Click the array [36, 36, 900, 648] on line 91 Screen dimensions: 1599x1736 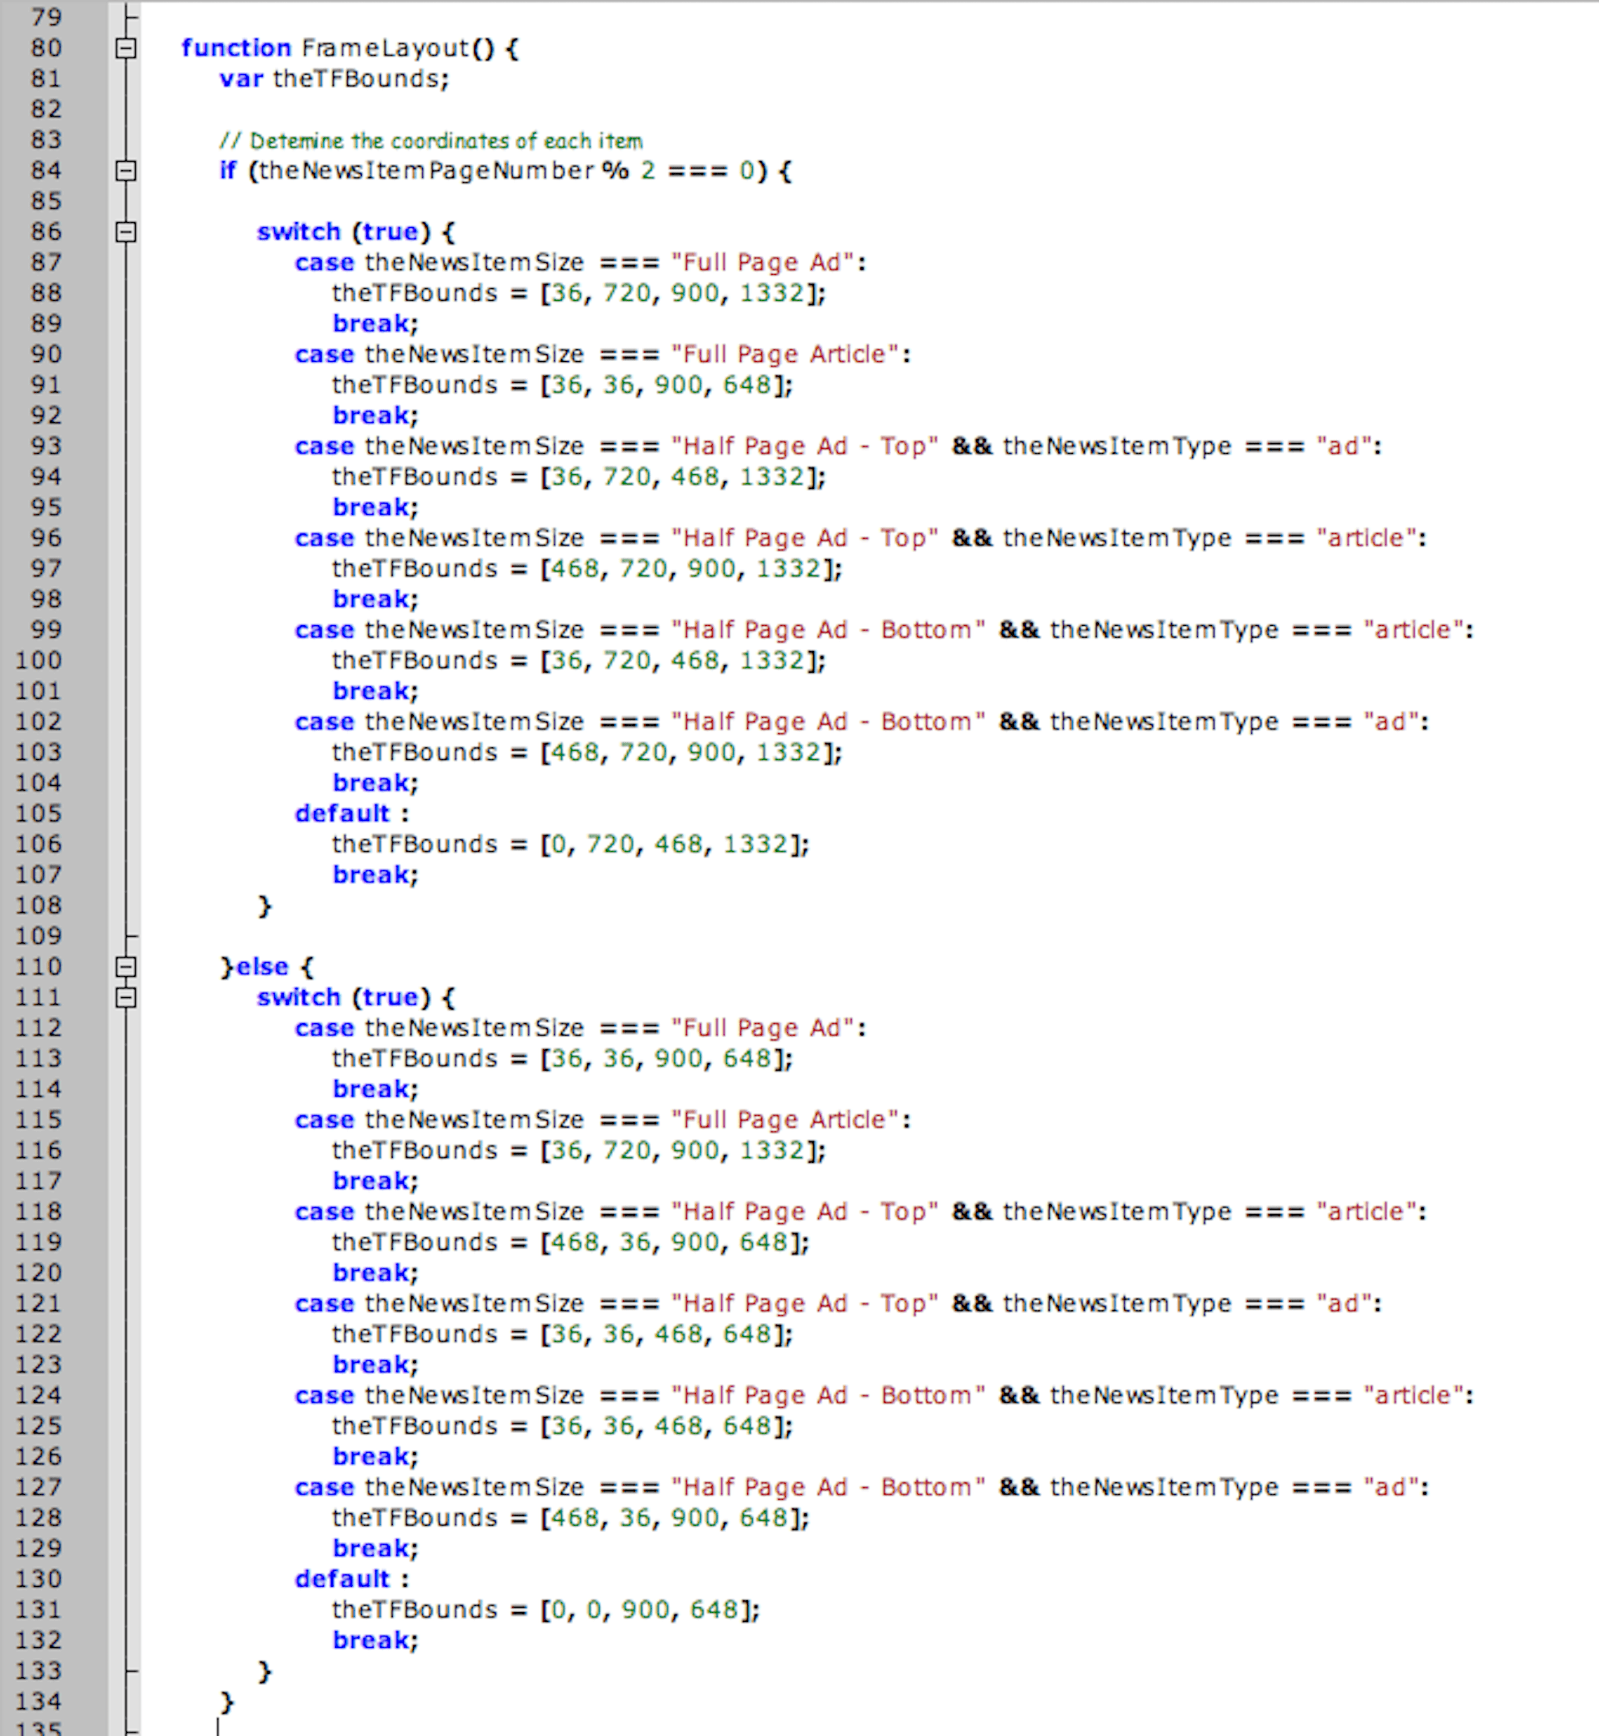(663, 385)
